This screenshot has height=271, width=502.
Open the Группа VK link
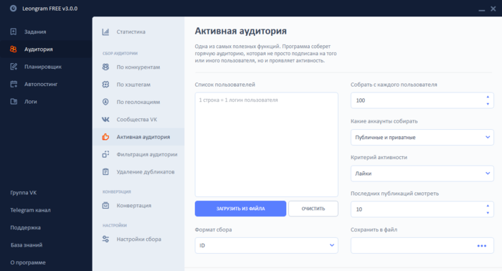pos(24,193)
